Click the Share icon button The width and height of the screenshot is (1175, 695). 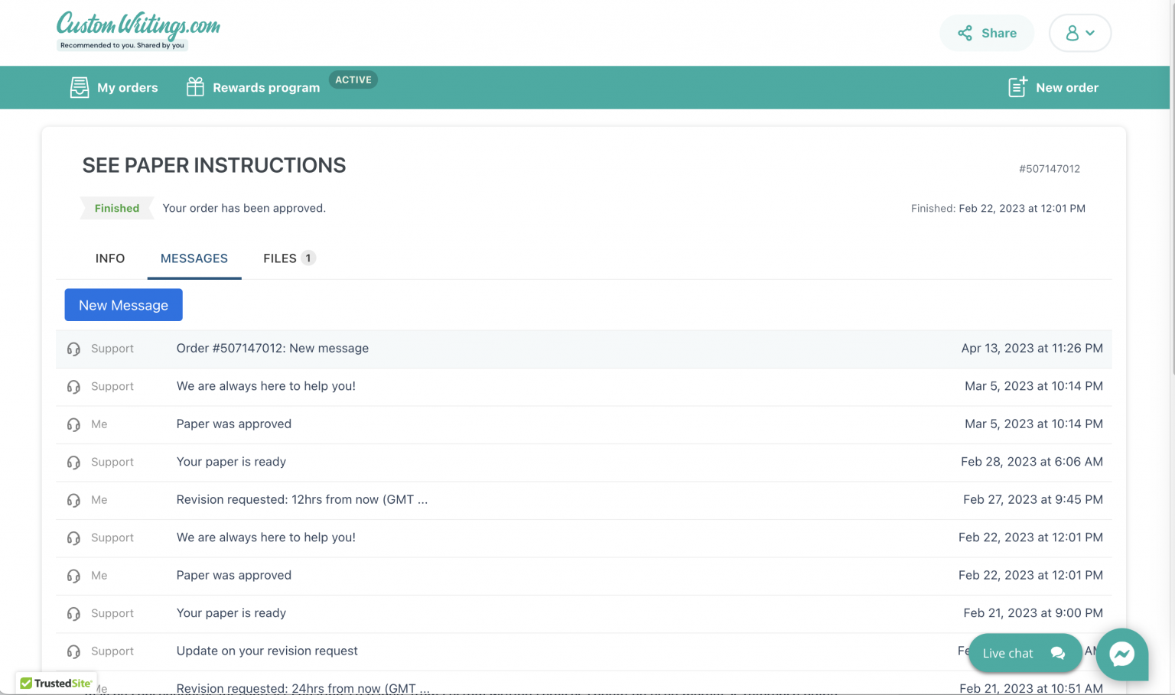tap(965, 33)
